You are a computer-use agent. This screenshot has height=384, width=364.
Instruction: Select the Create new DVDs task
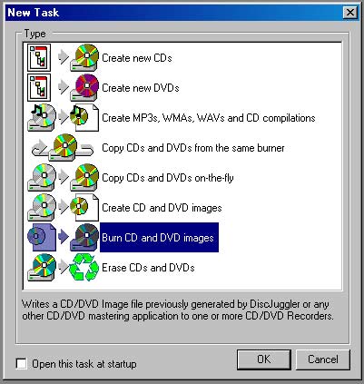tap(141, 87)
